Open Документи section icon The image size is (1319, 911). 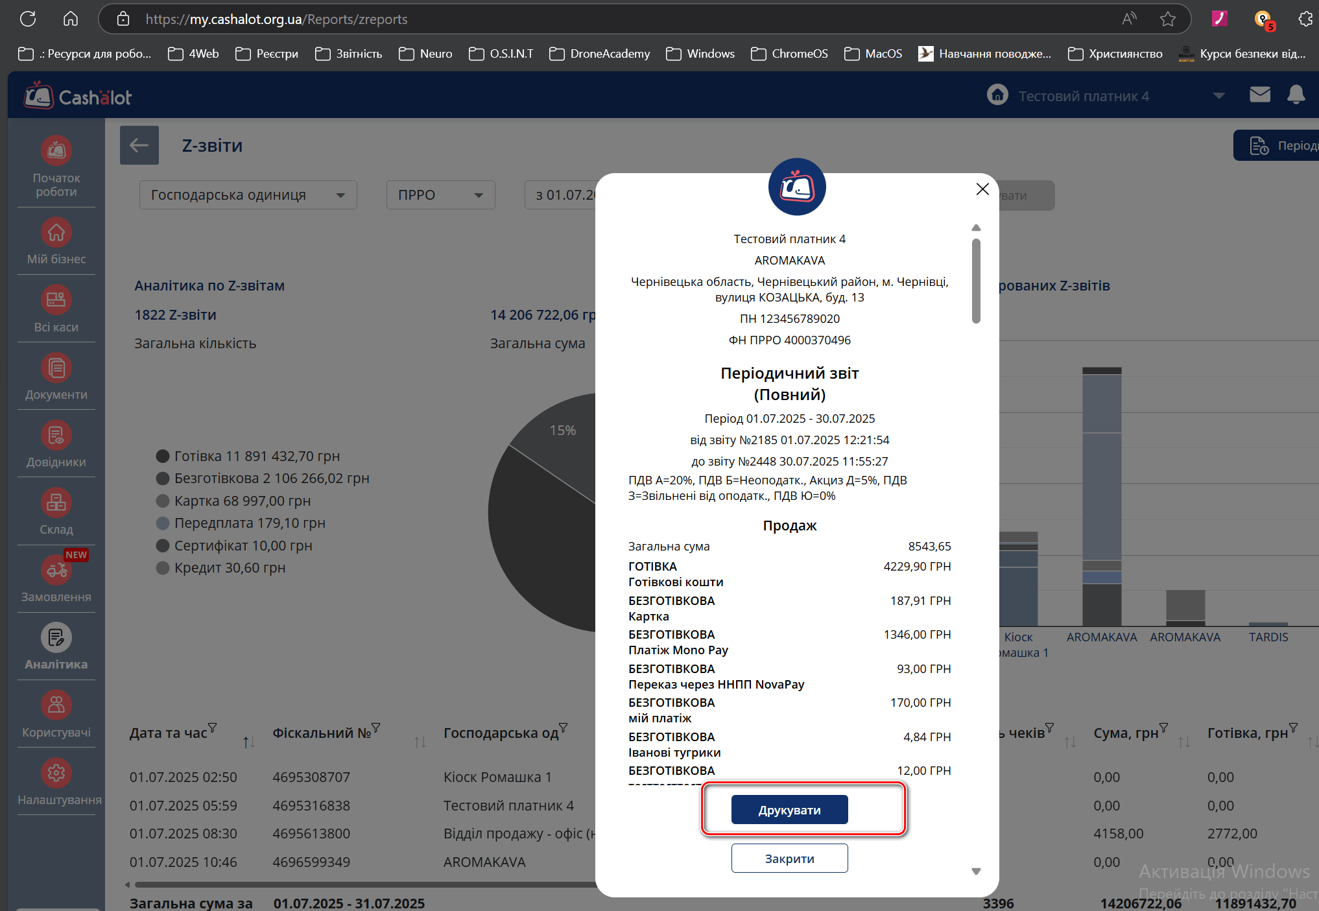56,368
